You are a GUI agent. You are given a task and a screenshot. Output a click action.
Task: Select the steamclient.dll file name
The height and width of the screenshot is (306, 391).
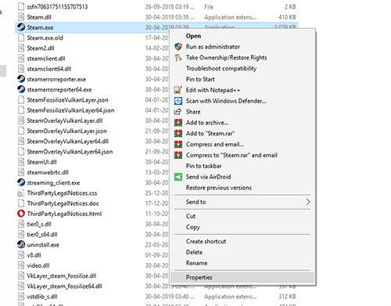click(x=46, y=59)
